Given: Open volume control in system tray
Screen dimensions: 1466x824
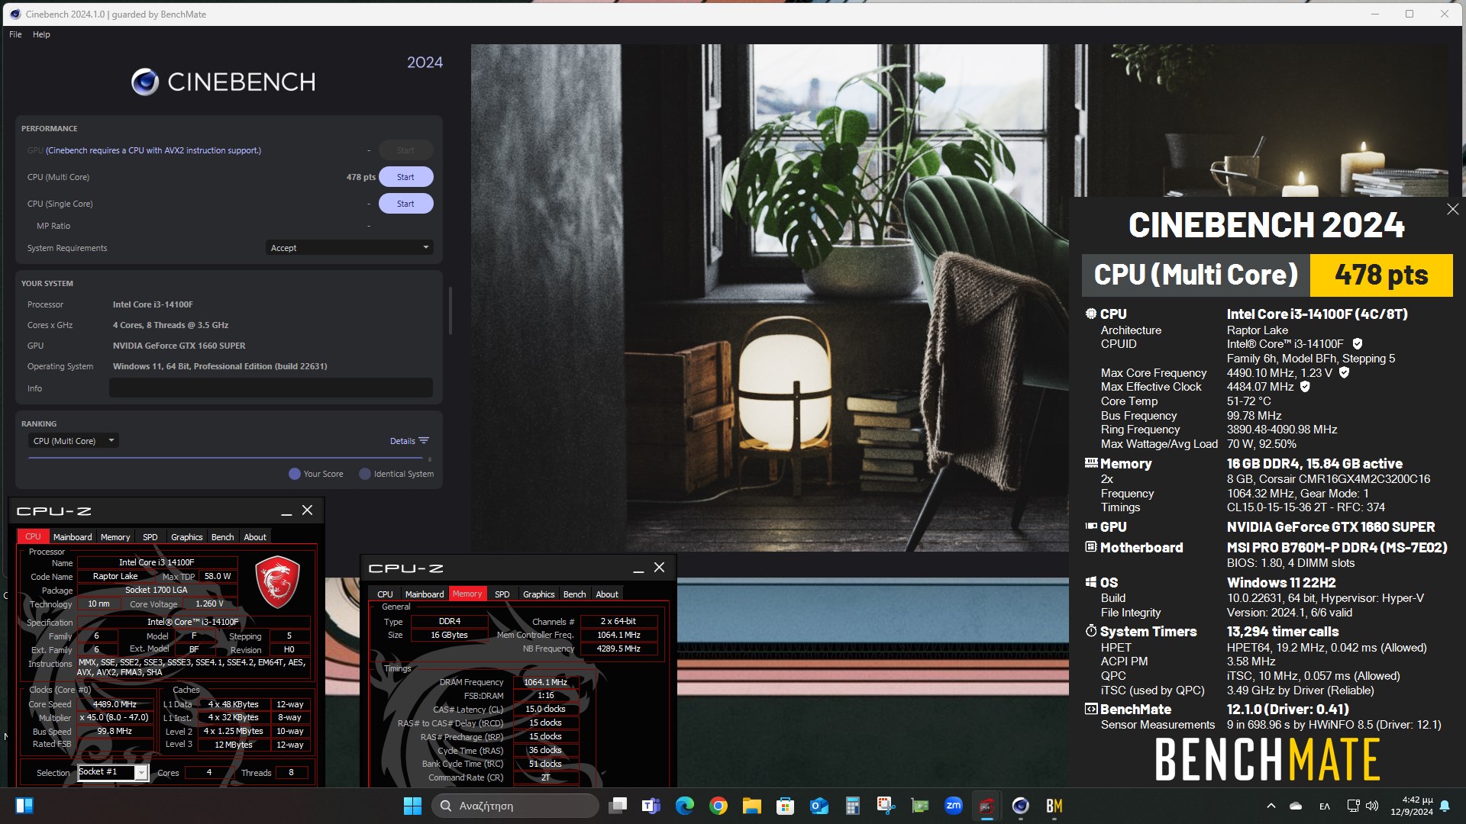Looking at the screenshot, I should [1372, 806].
